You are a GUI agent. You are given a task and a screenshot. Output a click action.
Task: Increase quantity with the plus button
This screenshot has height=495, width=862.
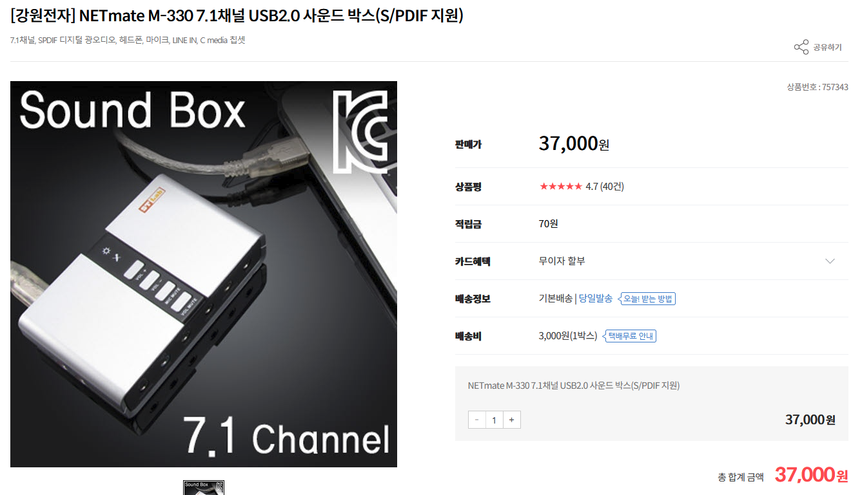coord(511,420)
